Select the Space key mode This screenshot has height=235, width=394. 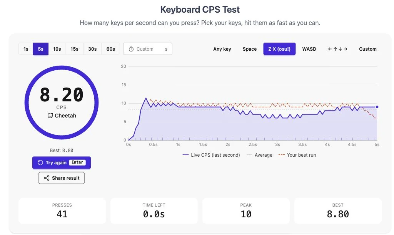click(249, 49)
